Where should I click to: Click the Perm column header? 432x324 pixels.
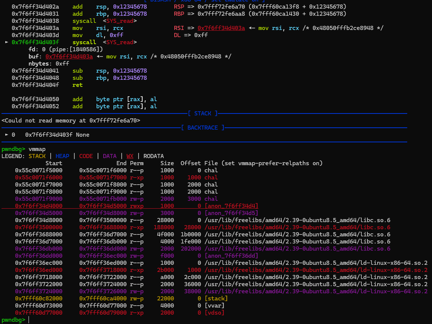(x=137, y=163)
